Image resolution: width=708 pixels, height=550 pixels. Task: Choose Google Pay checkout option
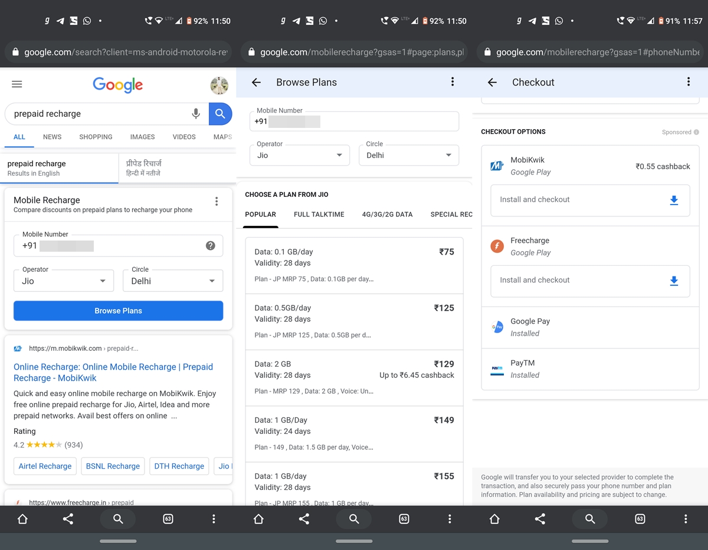click(590, 327)
